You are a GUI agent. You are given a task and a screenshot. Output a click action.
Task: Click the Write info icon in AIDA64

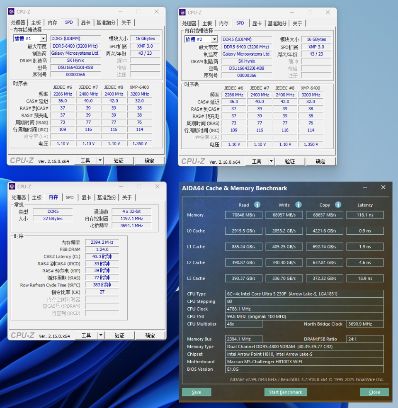298,205
